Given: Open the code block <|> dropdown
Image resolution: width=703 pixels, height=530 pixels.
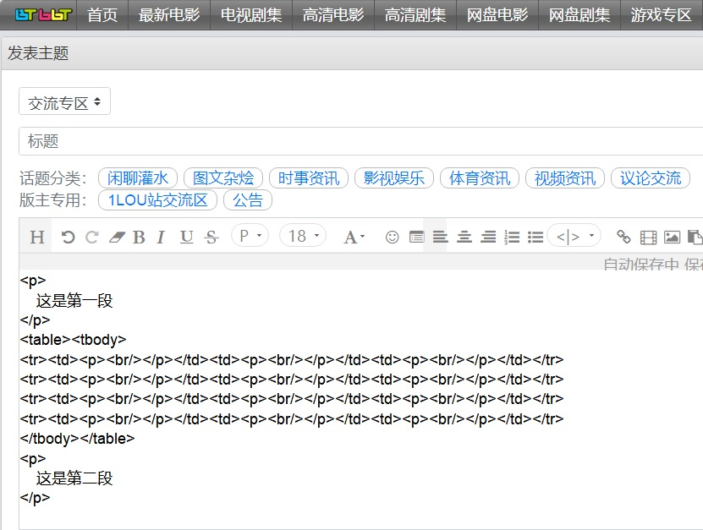Looking at the screenshot, I should 574,235.
